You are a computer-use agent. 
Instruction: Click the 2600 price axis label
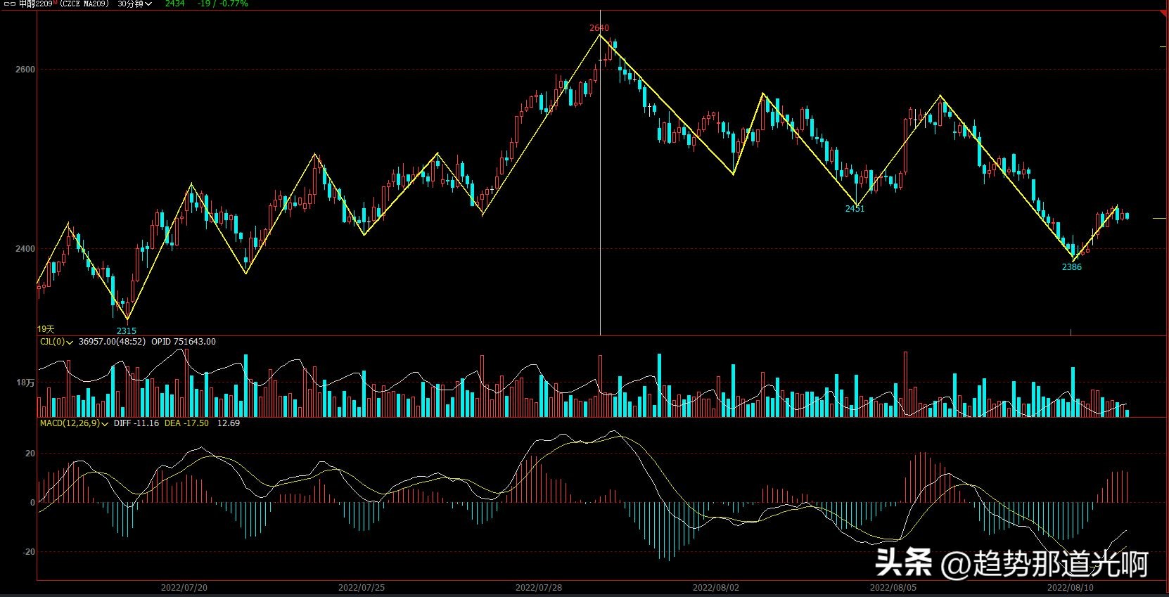coord(25,70)
